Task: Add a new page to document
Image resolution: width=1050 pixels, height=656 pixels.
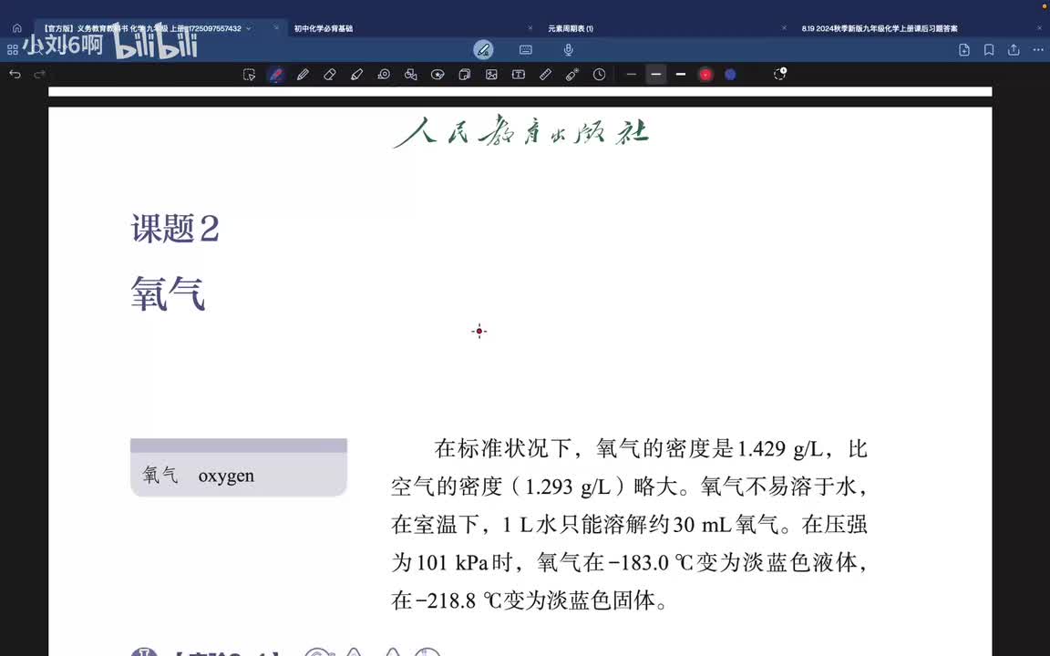Action: (x=964, y=49)
